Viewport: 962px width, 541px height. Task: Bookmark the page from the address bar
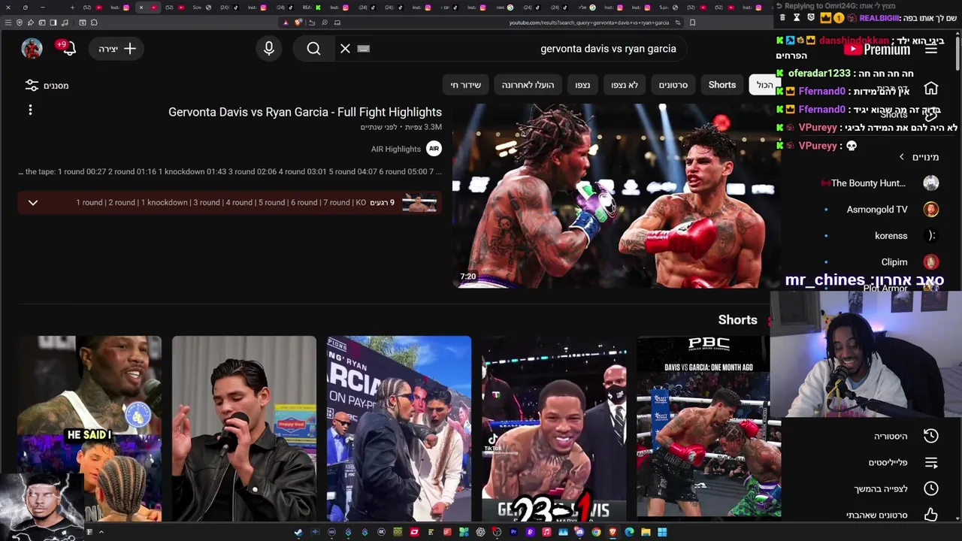tap(692, 23)
